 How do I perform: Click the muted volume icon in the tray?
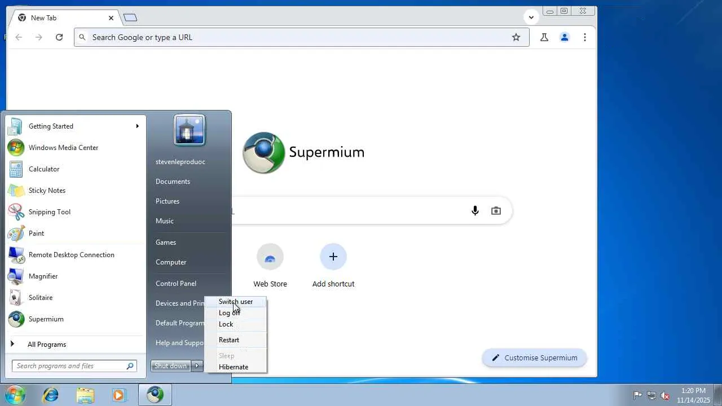click(666, 395)
